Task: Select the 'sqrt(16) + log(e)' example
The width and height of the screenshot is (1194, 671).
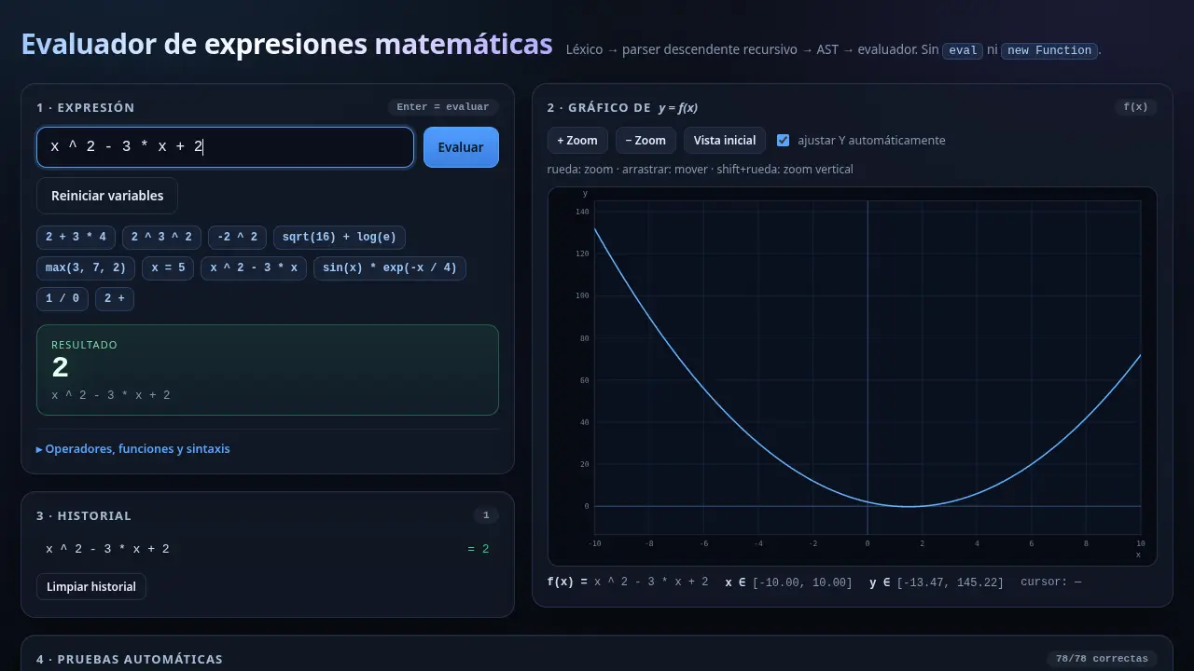Action: click(340, 238)
